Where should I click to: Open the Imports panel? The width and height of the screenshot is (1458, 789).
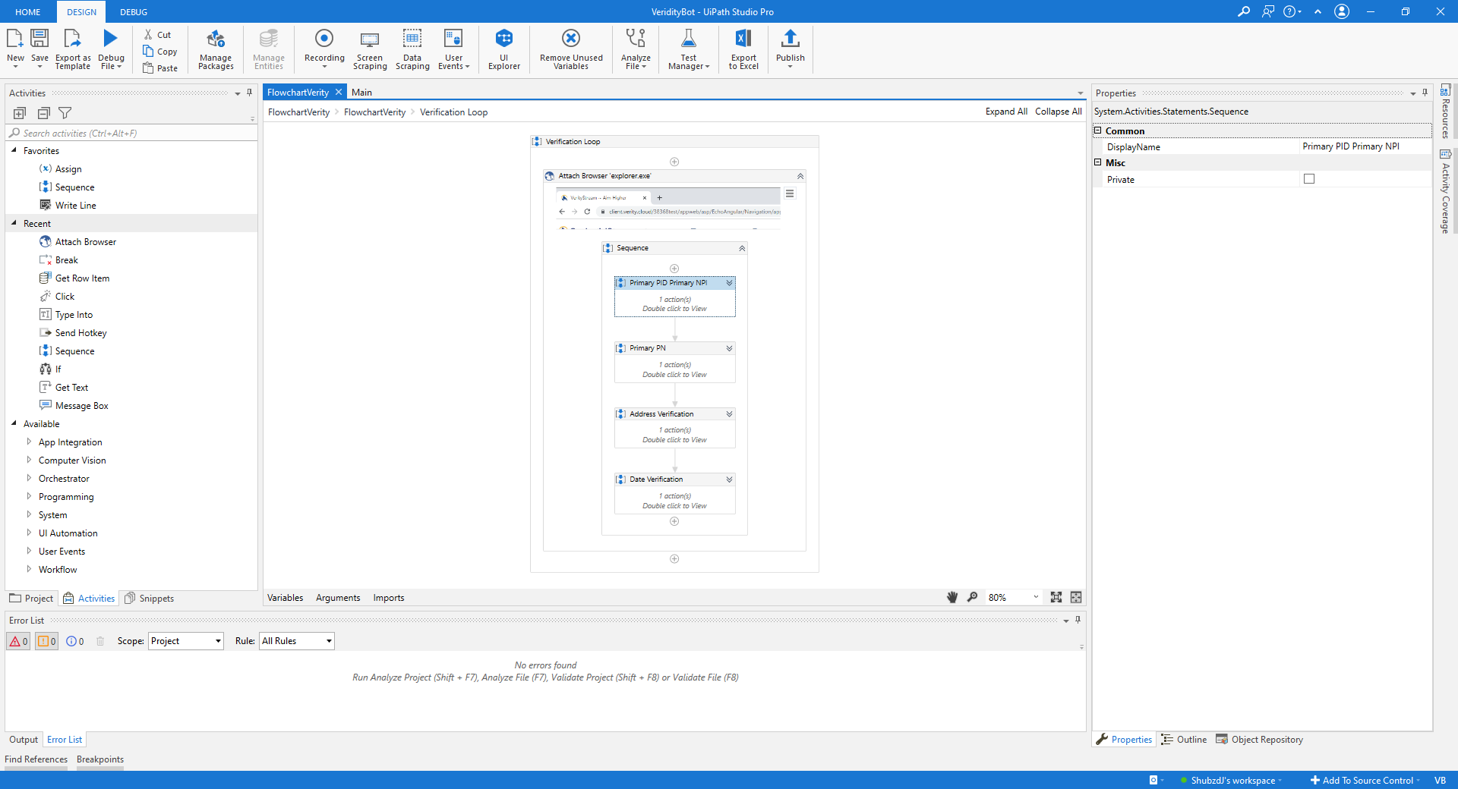point(389,598)
